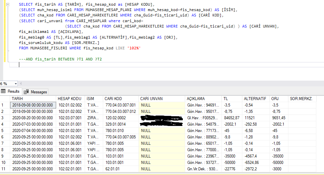
Task: Click cell -3000 in ORJ column
Action: coord(279,169)
